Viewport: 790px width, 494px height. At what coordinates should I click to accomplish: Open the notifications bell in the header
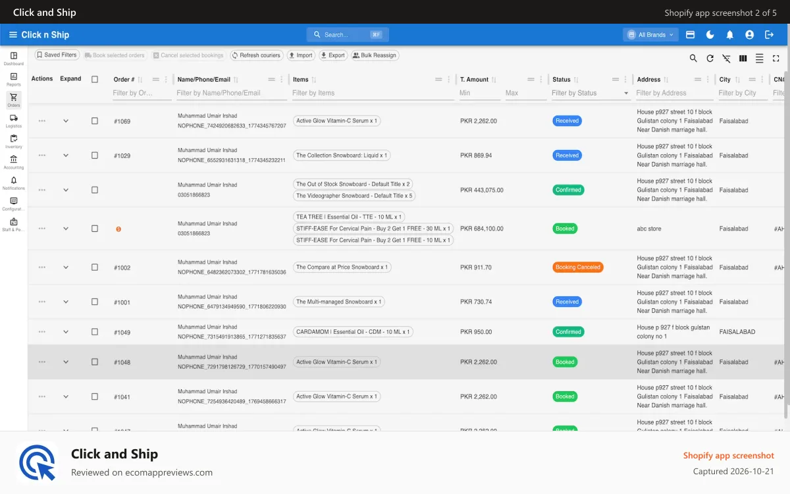(730, 35)
